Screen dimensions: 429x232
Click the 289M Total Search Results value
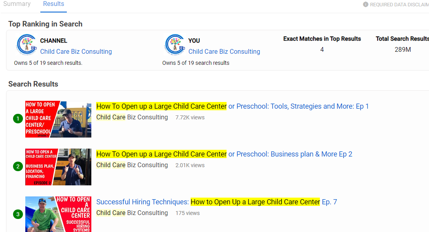(x=403, y=49)
